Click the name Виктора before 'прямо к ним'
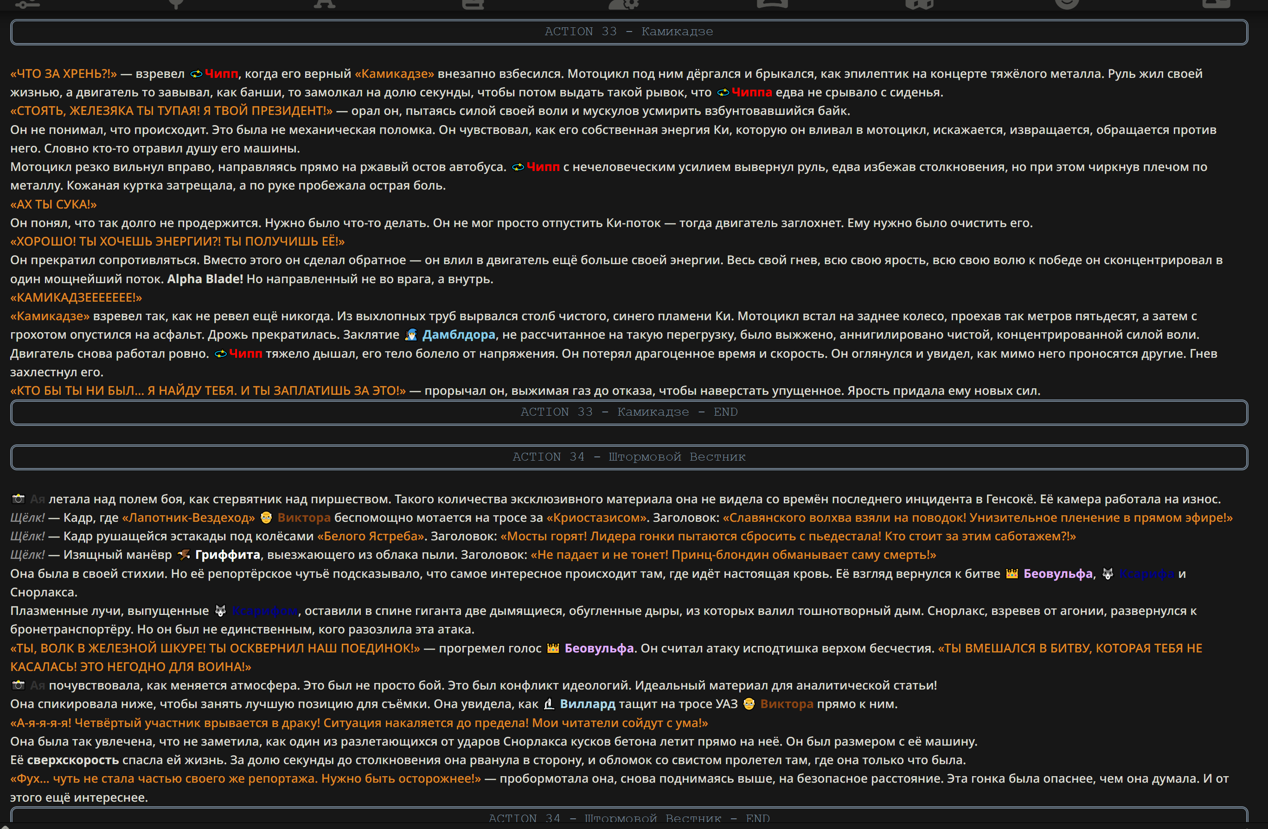The image size is (1268, 829). pos(787,704)
